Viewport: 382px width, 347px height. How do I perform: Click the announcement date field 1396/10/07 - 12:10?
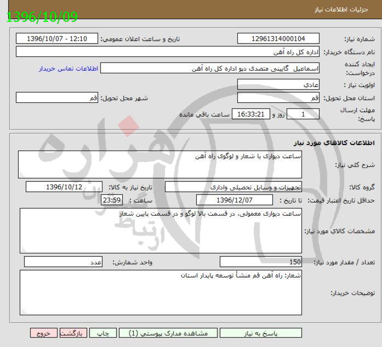tap(57, 39)
